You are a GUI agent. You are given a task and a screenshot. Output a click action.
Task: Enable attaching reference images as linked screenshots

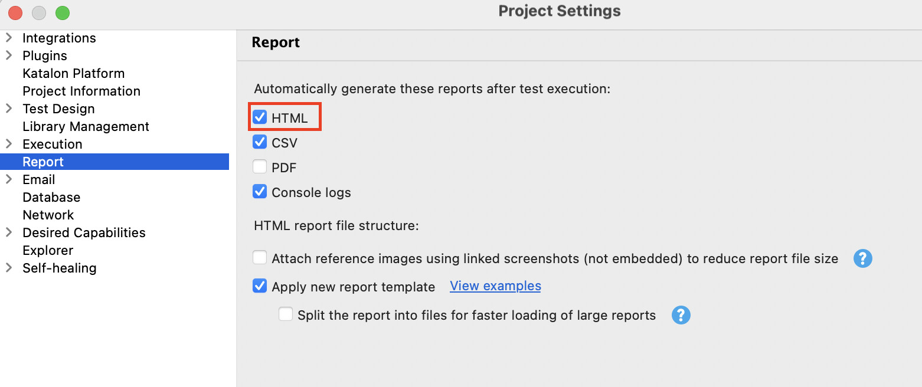[260, 258]
